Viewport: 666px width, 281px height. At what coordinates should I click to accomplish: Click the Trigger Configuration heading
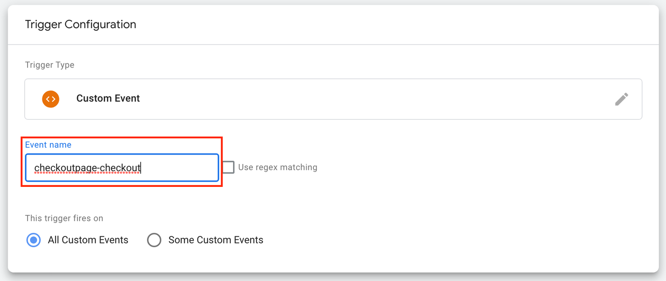(x=80, y=25)
